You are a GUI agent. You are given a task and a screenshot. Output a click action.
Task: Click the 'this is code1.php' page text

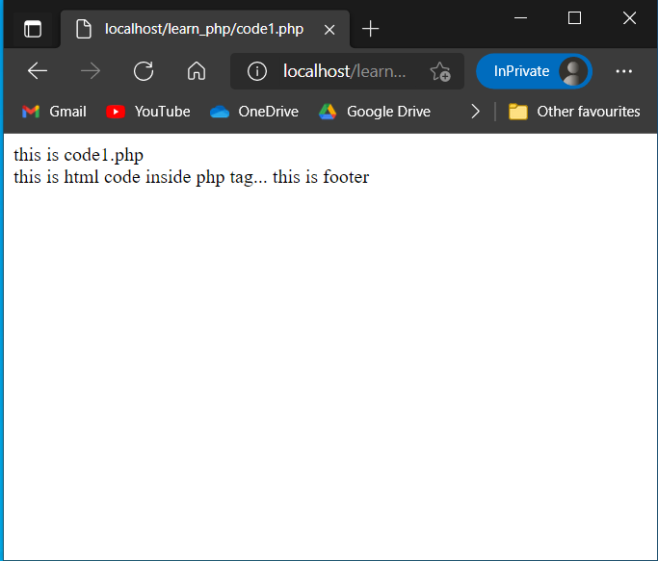pyautogui.click(x=78, y=156)
